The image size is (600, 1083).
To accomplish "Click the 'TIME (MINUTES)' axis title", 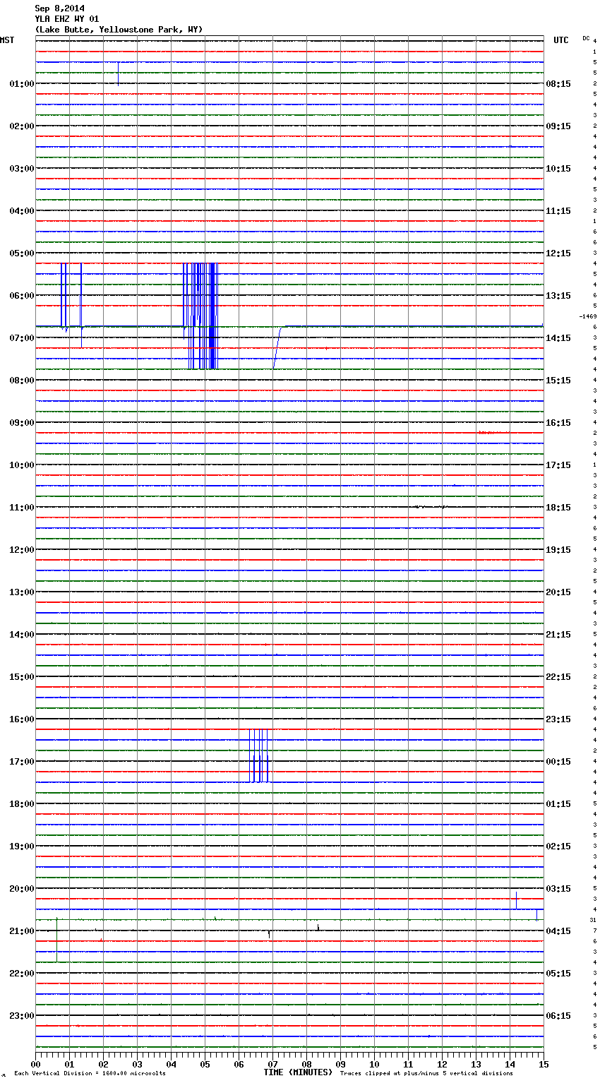I will (298, 1072).
